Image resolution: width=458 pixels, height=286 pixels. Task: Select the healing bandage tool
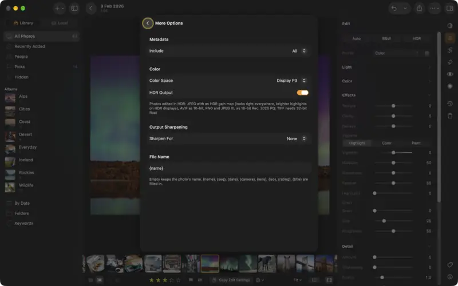click(450, 62)
